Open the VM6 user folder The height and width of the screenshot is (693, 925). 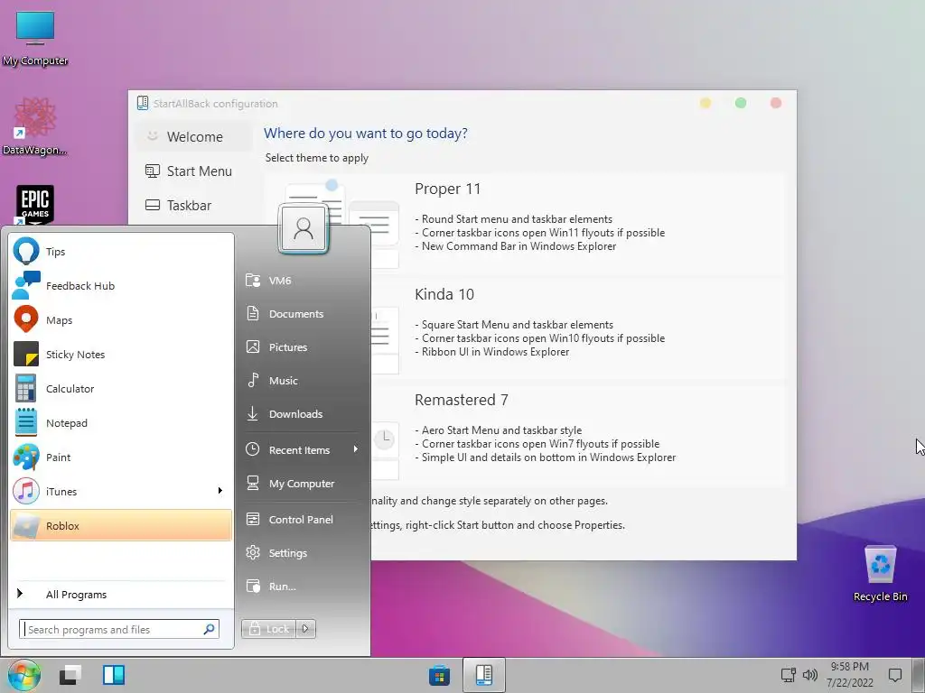tap(303, 281)
